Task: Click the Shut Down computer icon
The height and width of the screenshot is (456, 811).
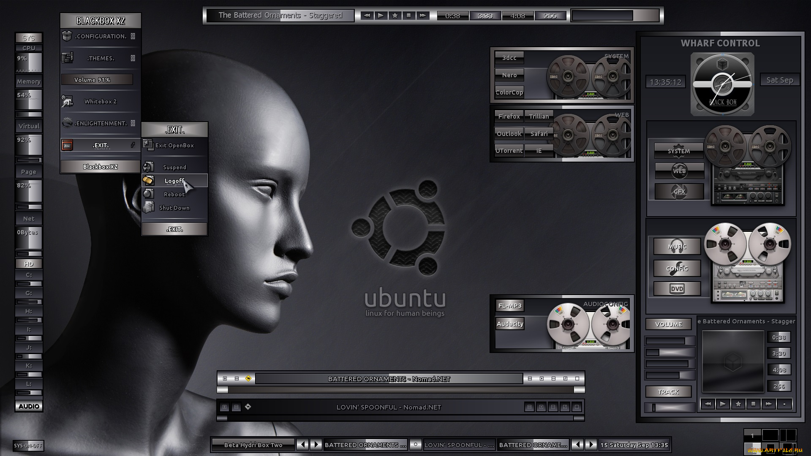Action: 148,207
